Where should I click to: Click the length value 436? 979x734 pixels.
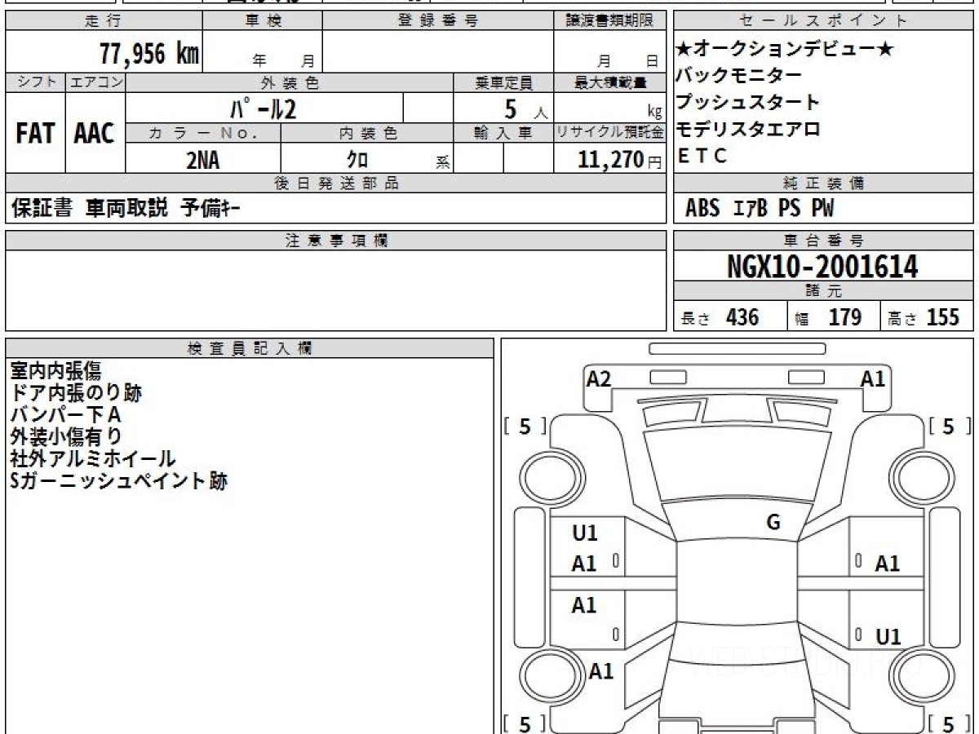(742, 317)
